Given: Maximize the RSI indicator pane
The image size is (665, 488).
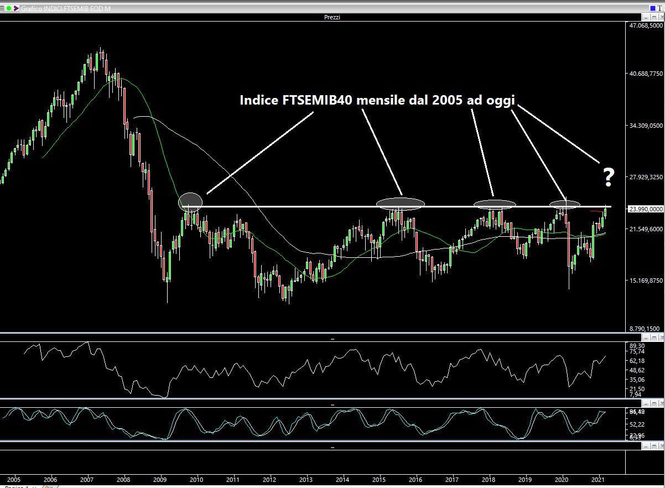Looking at the screenshot, I should click(x=653, y=338).
